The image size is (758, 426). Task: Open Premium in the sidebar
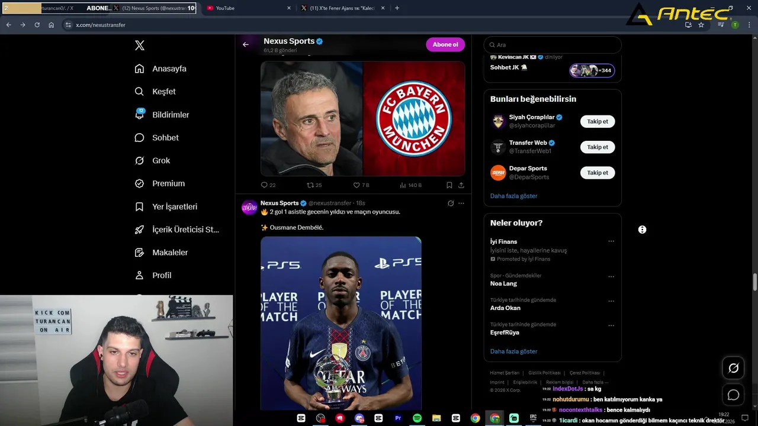[x=159, y=183]
